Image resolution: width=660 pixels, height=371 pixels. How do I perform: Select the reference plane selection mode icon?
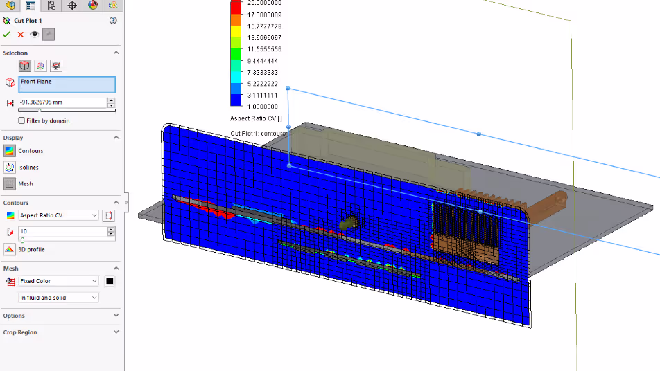tap(25, 66)
